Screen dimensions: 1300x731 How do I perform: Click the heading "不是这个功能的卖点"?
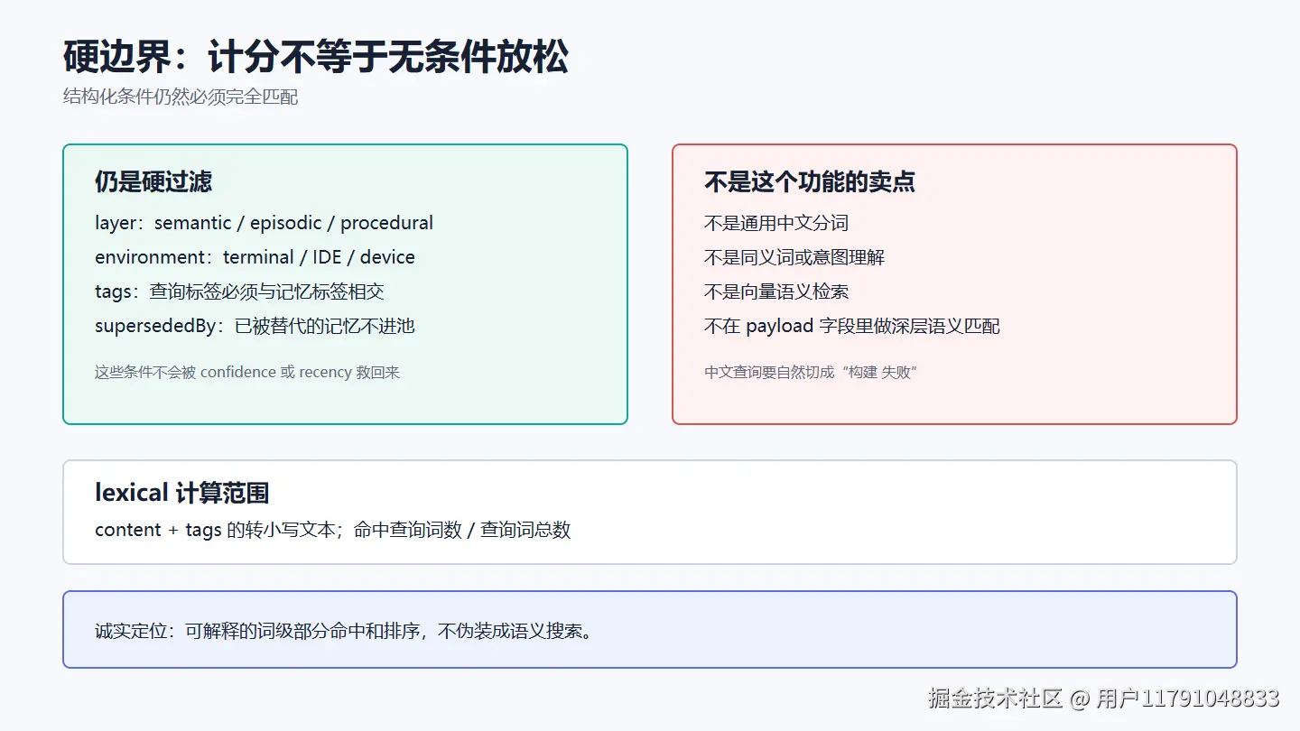[x=810, y=181]
